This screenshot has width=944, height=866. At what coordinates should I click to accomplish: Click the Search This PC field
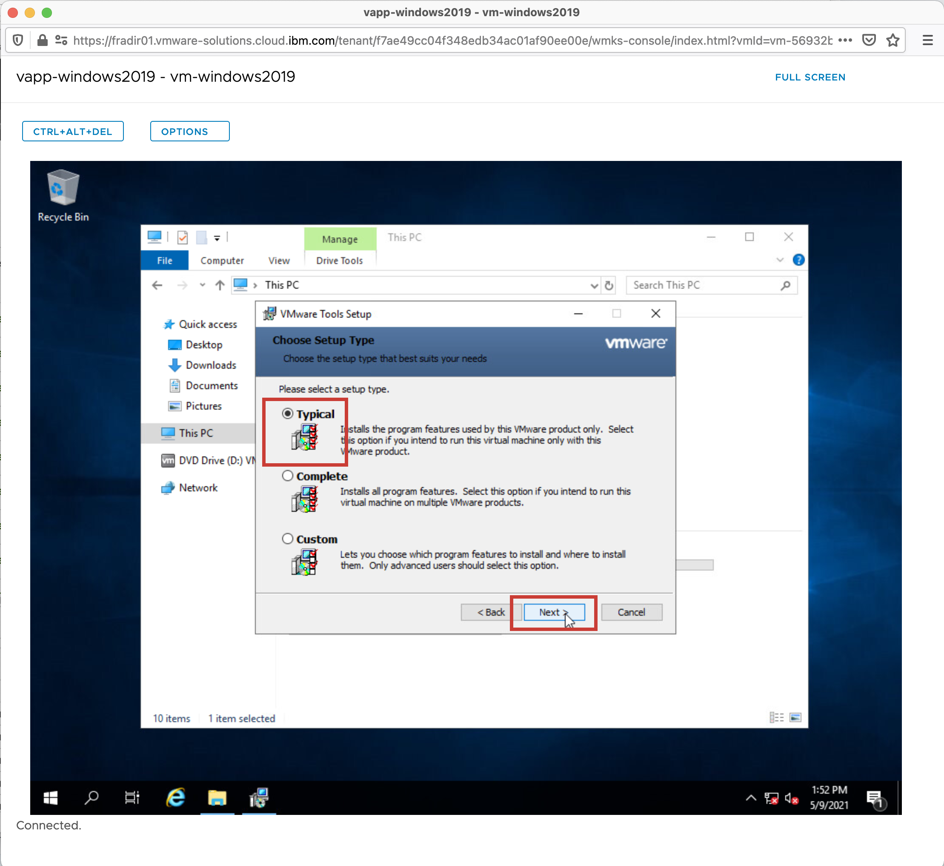tap(703, 285)
